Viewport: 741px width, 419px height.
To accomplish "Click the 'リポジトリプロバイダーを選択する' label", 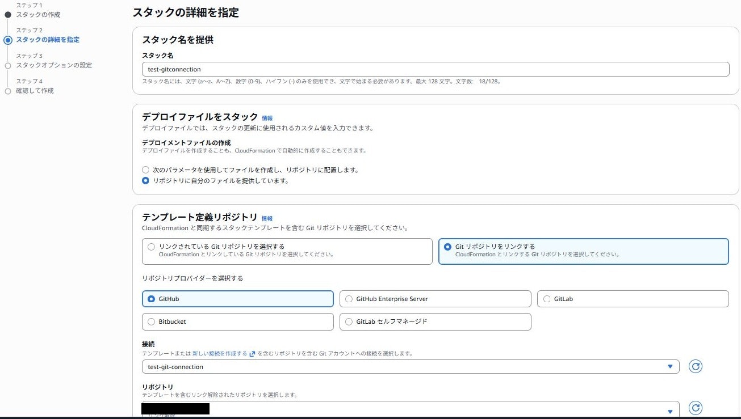I will click(x=192, y=278).
